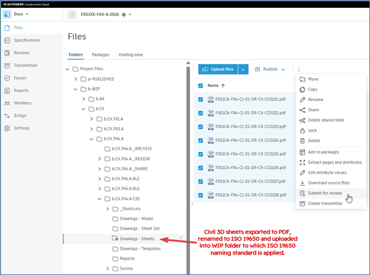This screenshot has height=275, width=370.
Task: Open Transmittals via its sidebar icon
Action: [x=7, y=66]
